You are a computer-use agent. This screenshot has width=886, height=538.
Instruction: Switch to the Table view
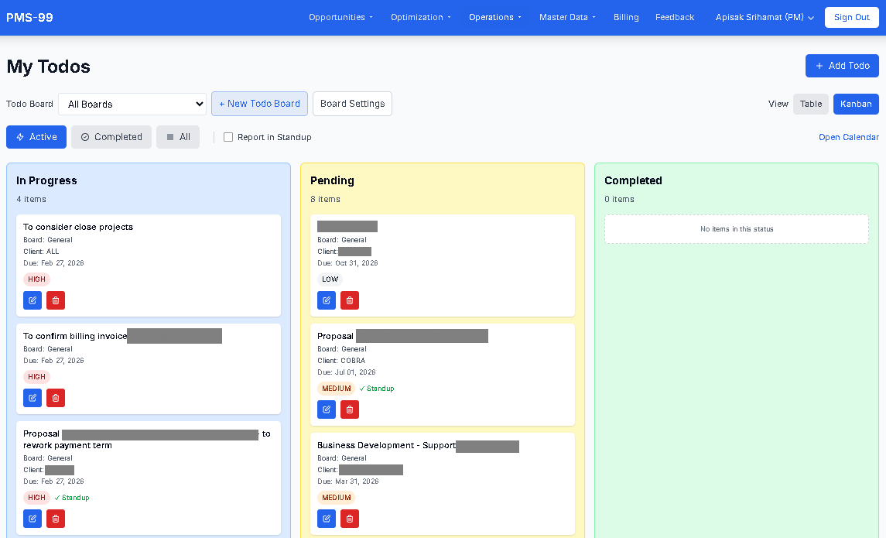[810, 104]
